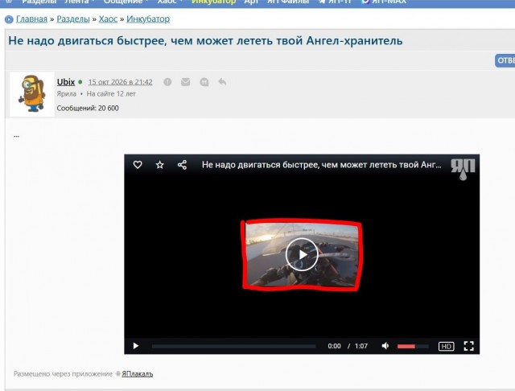Image resolution: width=515 pixels, height=391 pixels.
Task: Click the 'Ярила' user rank text
Action: pos(66,94)
